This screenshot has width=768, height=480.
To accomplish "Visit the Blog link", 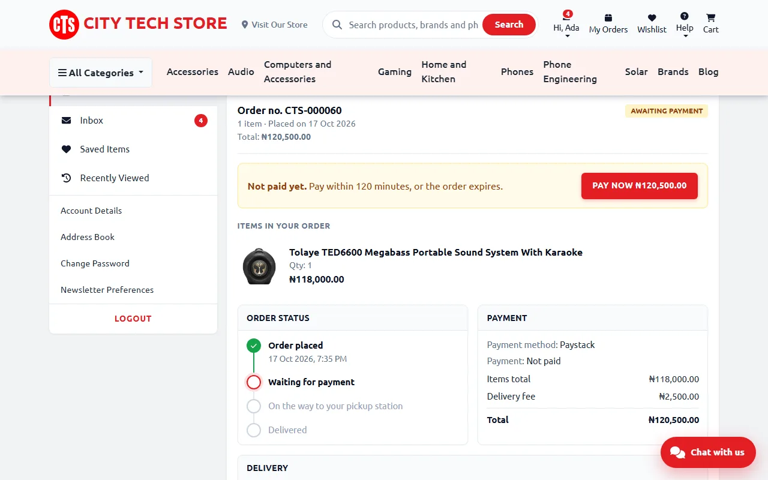I will pyautogui.click(x=709, y=71).
